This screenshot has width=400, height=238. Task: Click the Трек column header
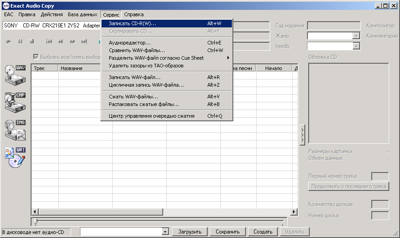coord(45,68)
